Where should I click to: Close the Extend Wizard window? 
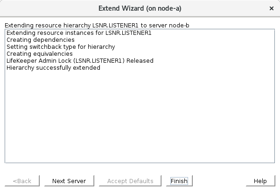click(272, 8)
